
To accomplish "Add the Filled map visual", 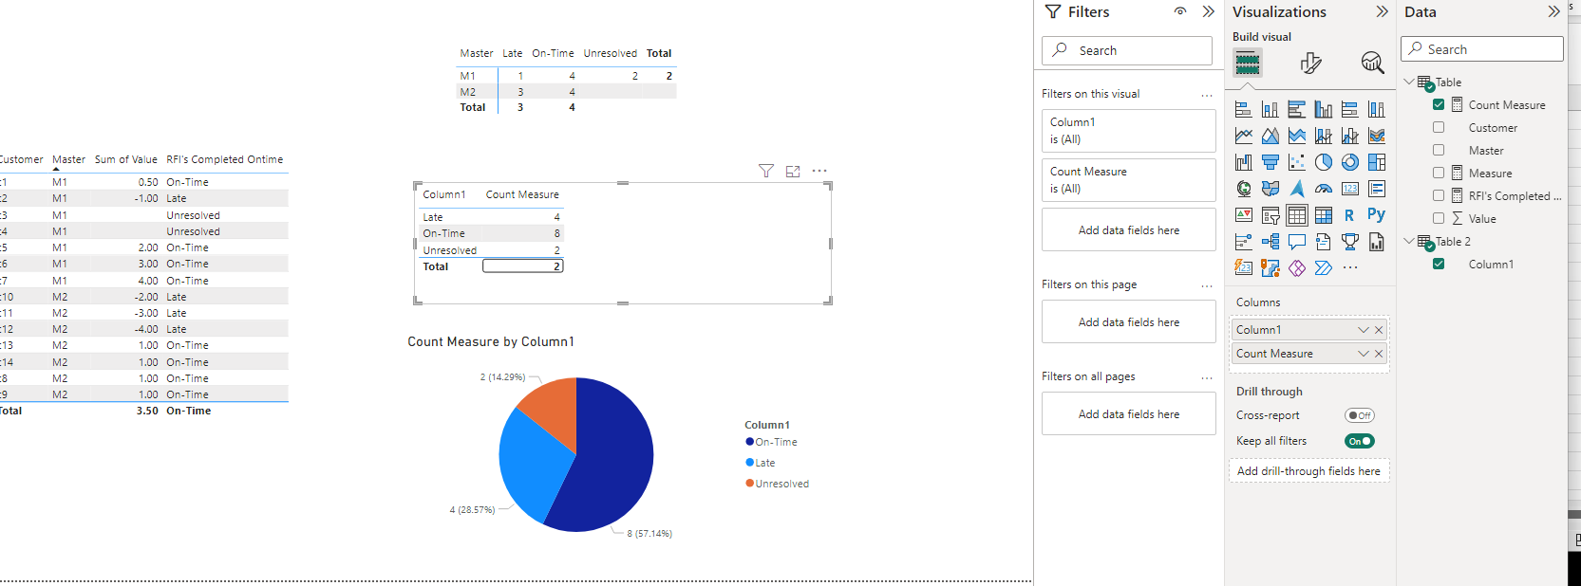I will 1270,189.
